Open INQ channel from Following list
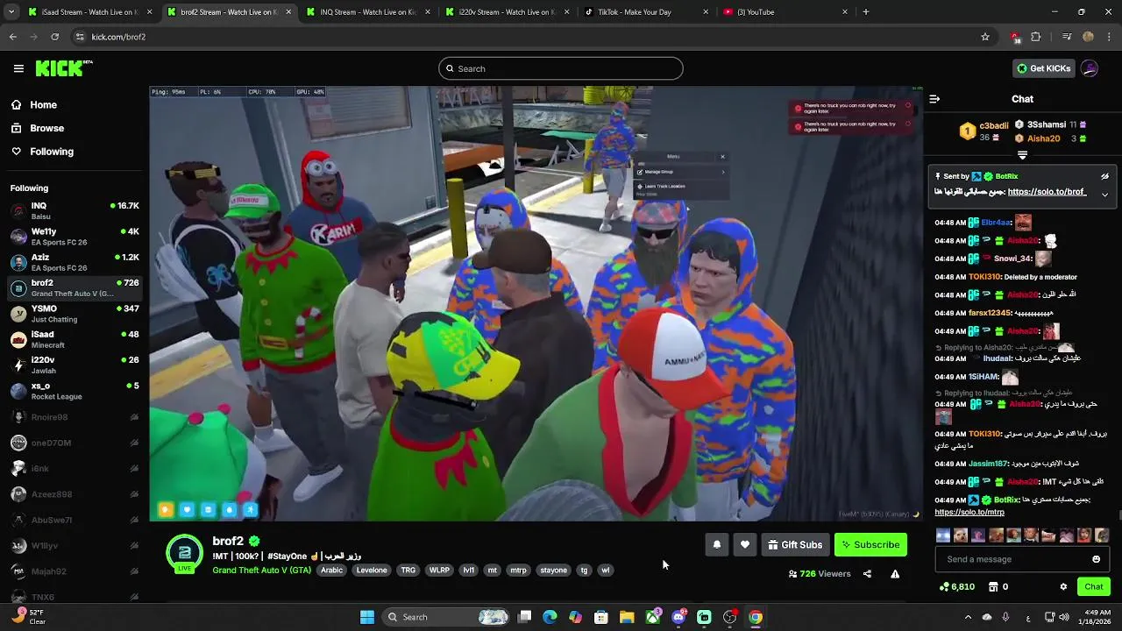The width and height of the screenshot is (1122, 631). click(75, 211)
